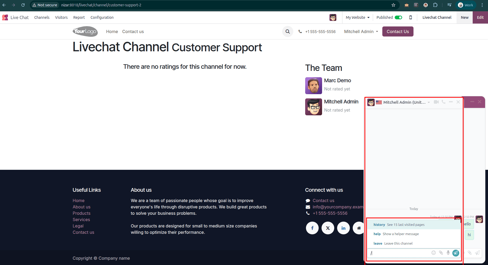
Task: Switch to mobile preview mode
Action: [411, 17]
